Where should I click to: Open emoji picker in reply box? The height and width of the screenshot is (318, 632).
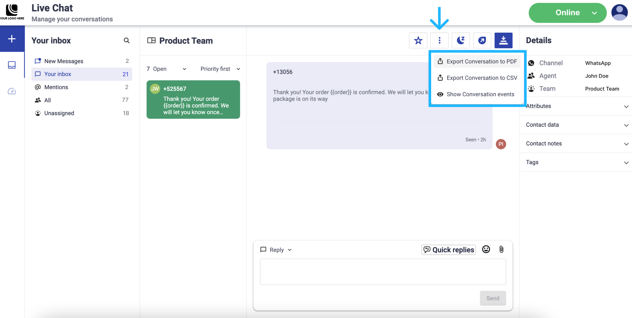[x=486, y=249]
